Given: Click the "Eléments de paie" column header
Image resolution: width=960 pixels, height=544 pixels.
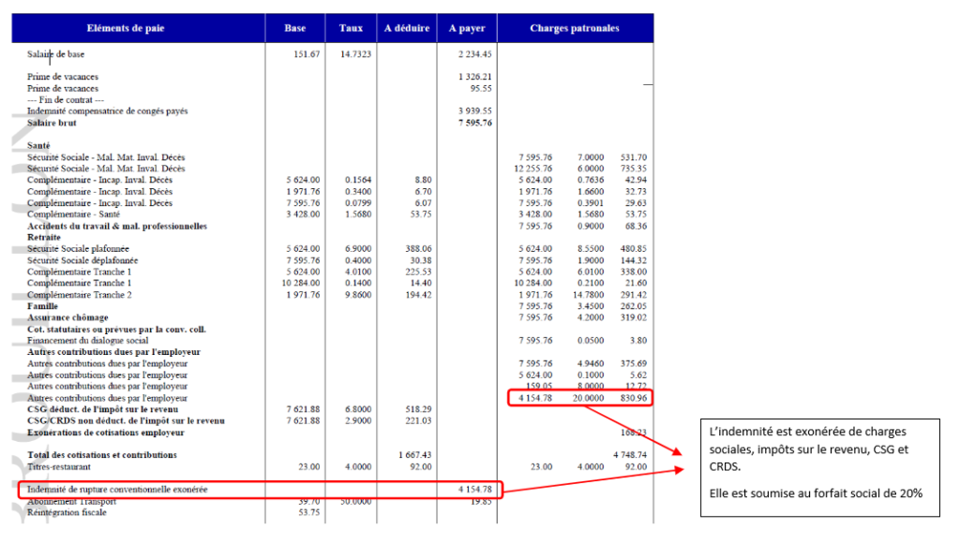Looking at the screenshot, I should point(126,28).
